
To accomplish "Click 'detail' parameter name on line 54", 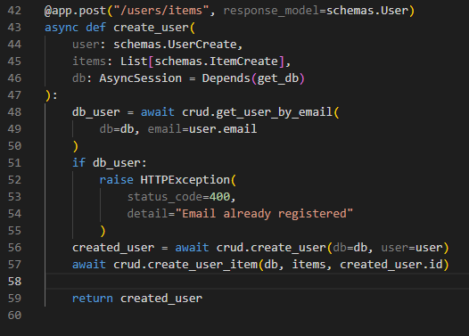I will coord(147,214).
